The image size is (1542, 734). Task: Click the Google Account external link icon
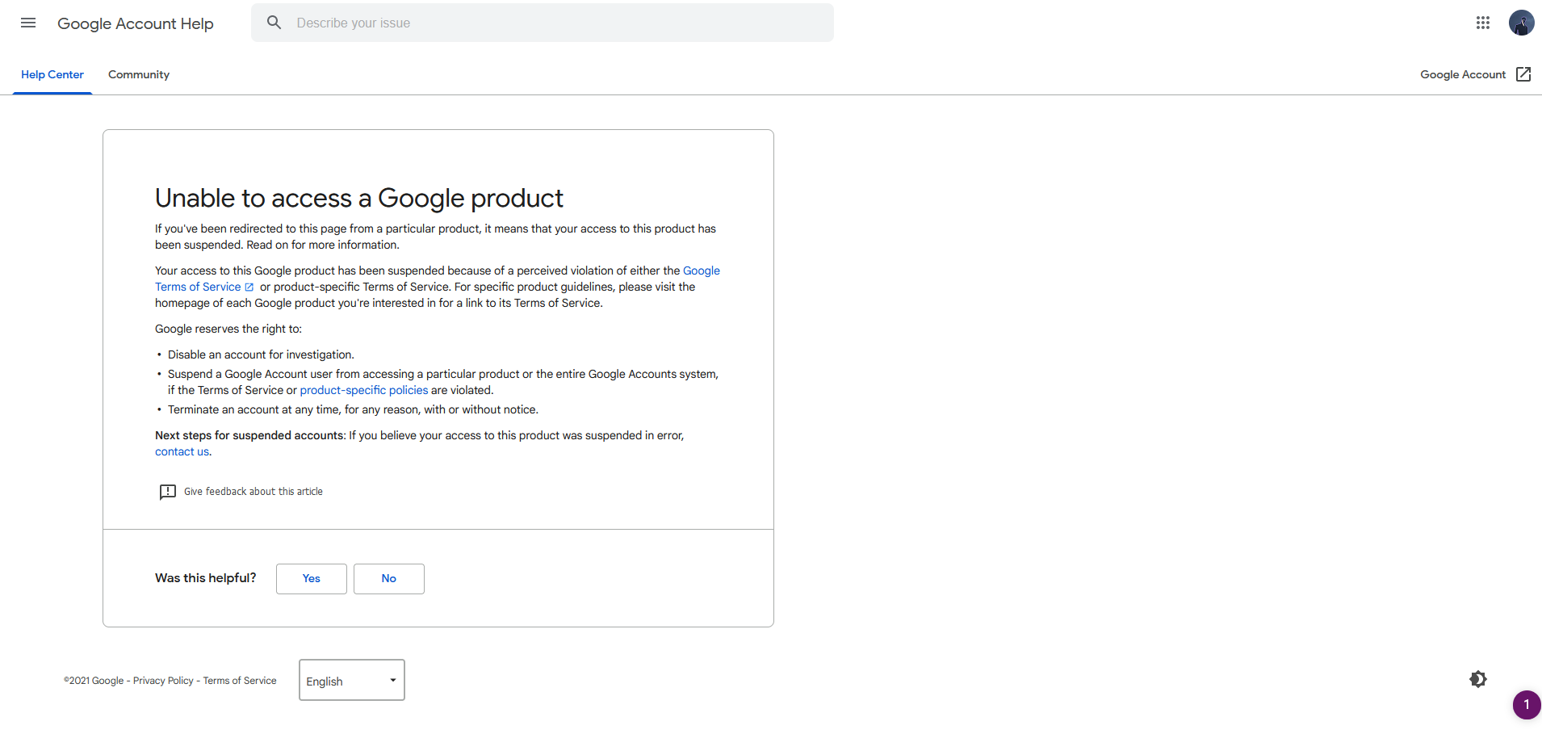click(x=1523, y=74)
